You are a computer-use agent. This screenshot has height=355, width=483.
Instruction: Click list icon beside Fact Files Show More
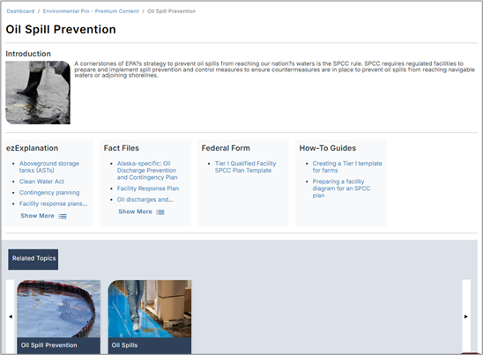click(x=160, y=211)
